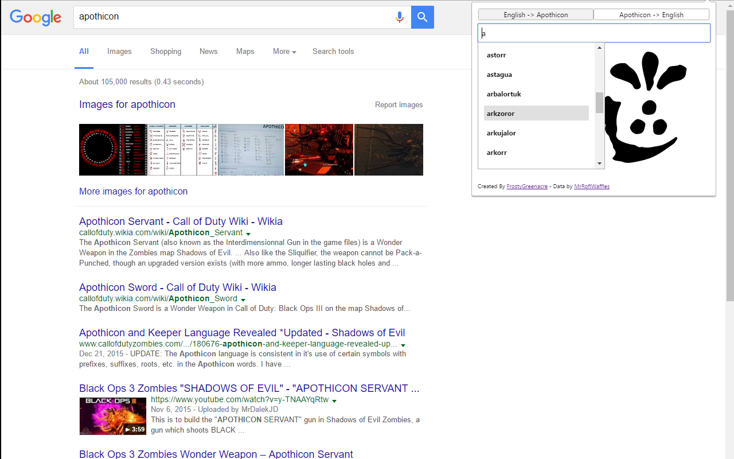Select arkujalor in the word list
734x459 pixels.
[536, 133]
